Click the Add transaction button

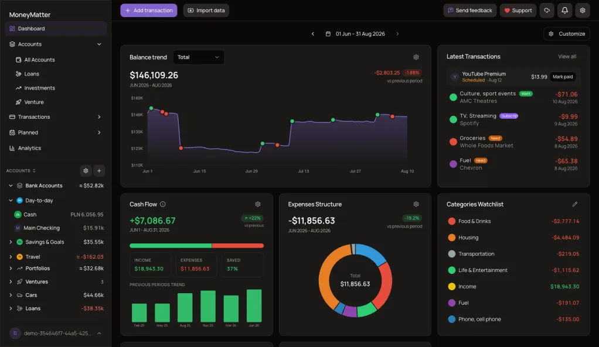[149, 11]
